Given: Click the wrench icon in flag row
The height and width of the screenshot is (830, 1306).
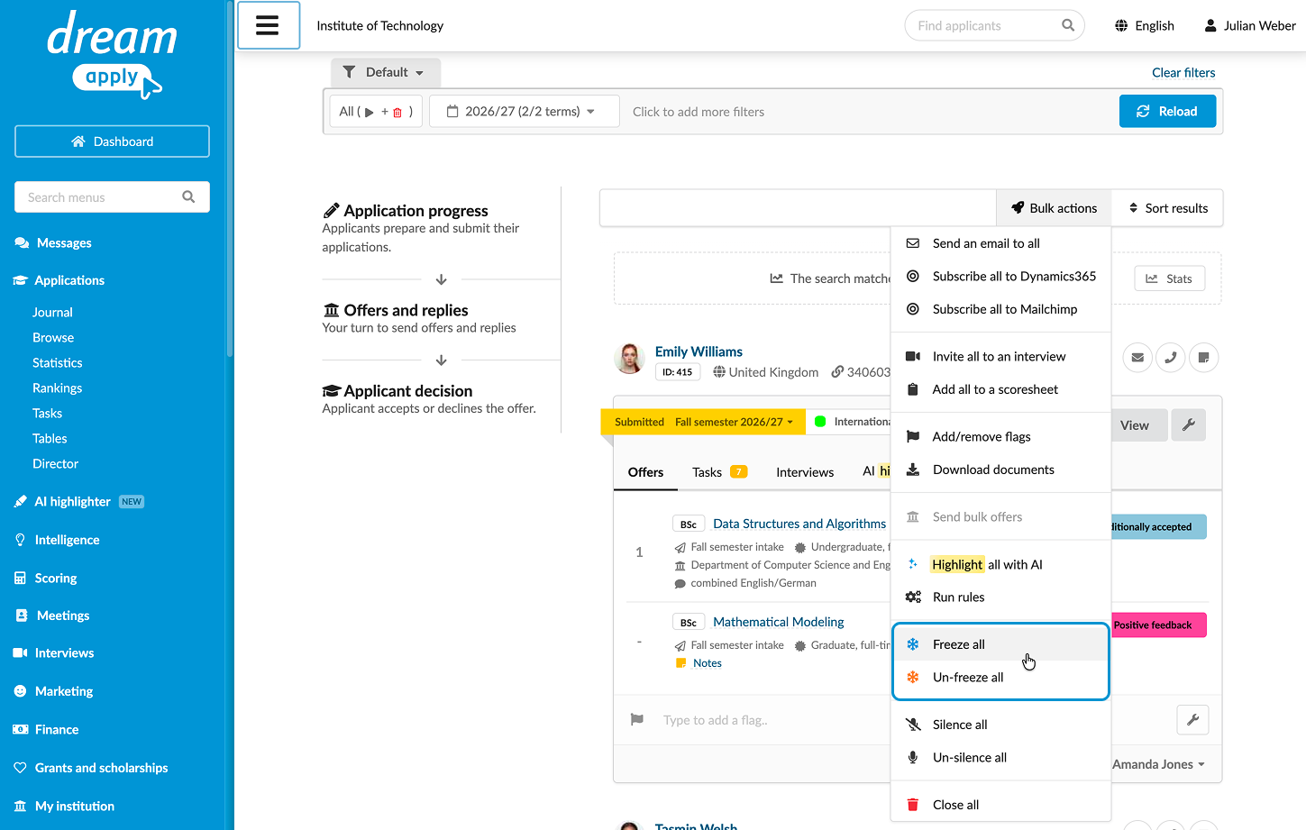Looking at the screenshot, I should click(1192, 719).
